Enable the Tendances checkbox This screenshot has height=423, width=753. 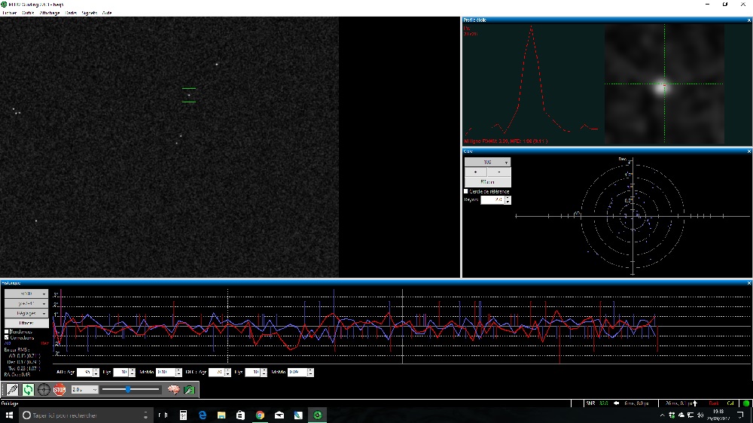pos(8,331)
